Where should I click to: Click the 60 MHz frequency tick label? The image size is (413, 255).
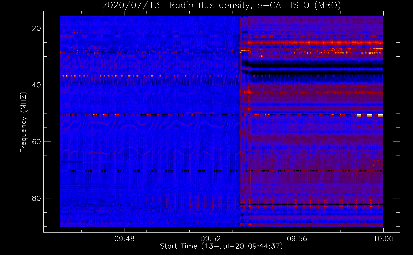coord(36,142)
